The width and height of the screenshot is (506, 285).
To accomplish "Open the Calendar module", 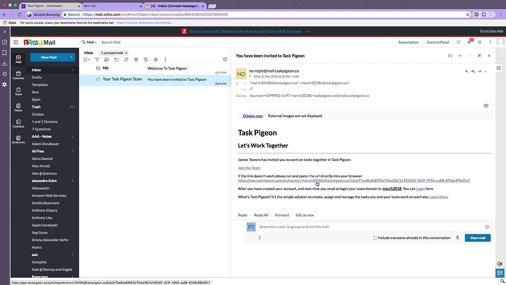I will pyautogui.click(x=18, y=75).
